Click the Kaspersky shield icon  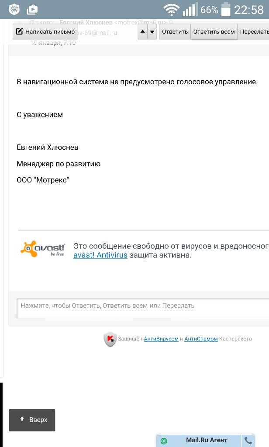point(110,339)
